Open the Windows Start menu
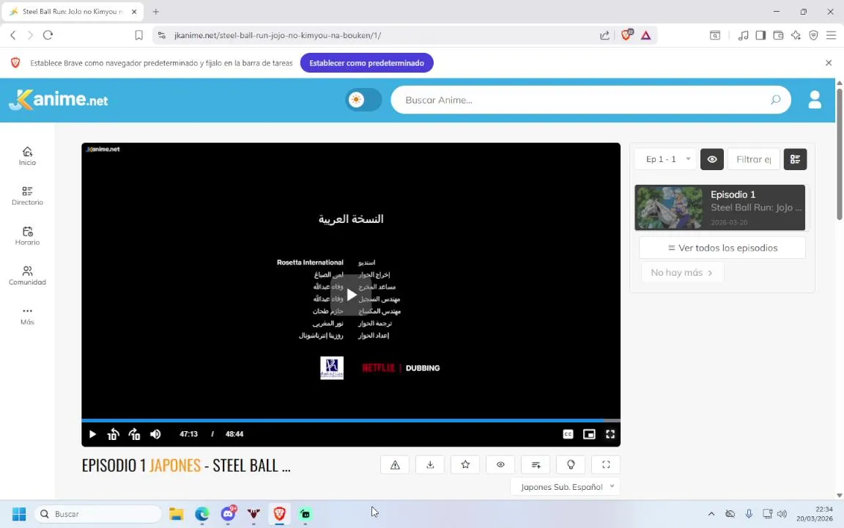The image size is (844, 528). tap(19, 514)
